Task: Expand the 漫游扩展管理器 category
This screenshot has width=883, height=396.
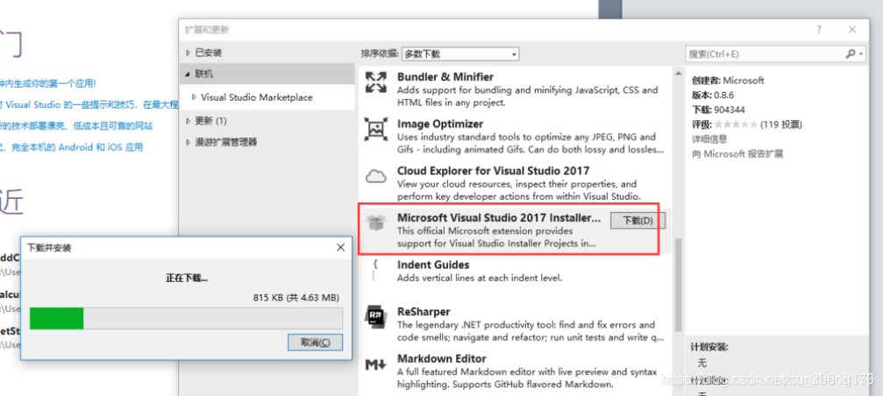Action: pos(189,142)
